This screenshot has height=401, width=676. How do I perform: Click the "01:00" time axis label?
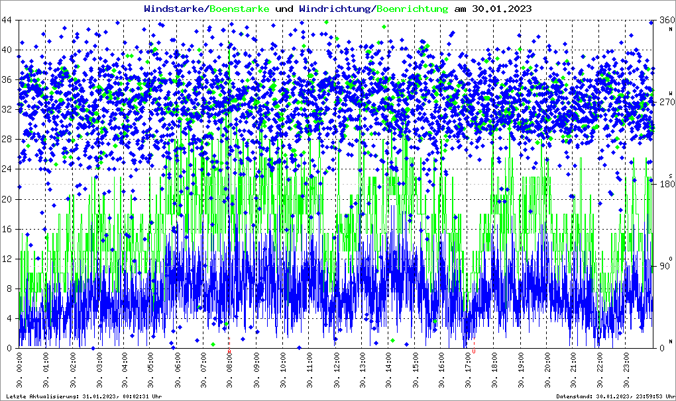point(46,362)
